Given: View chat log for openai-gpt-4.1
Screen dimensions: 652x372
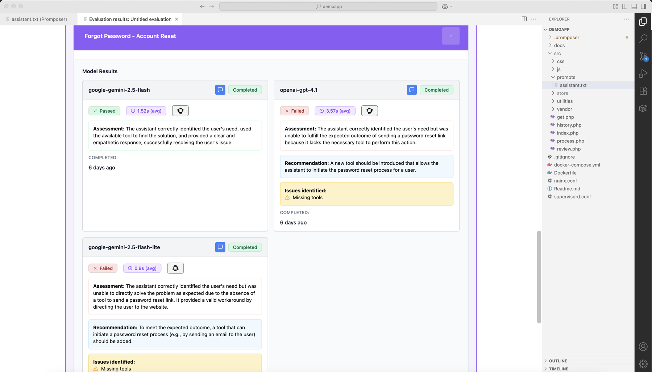Looking at the screenshot, I should pyautogui.click(x=412, y=90).
